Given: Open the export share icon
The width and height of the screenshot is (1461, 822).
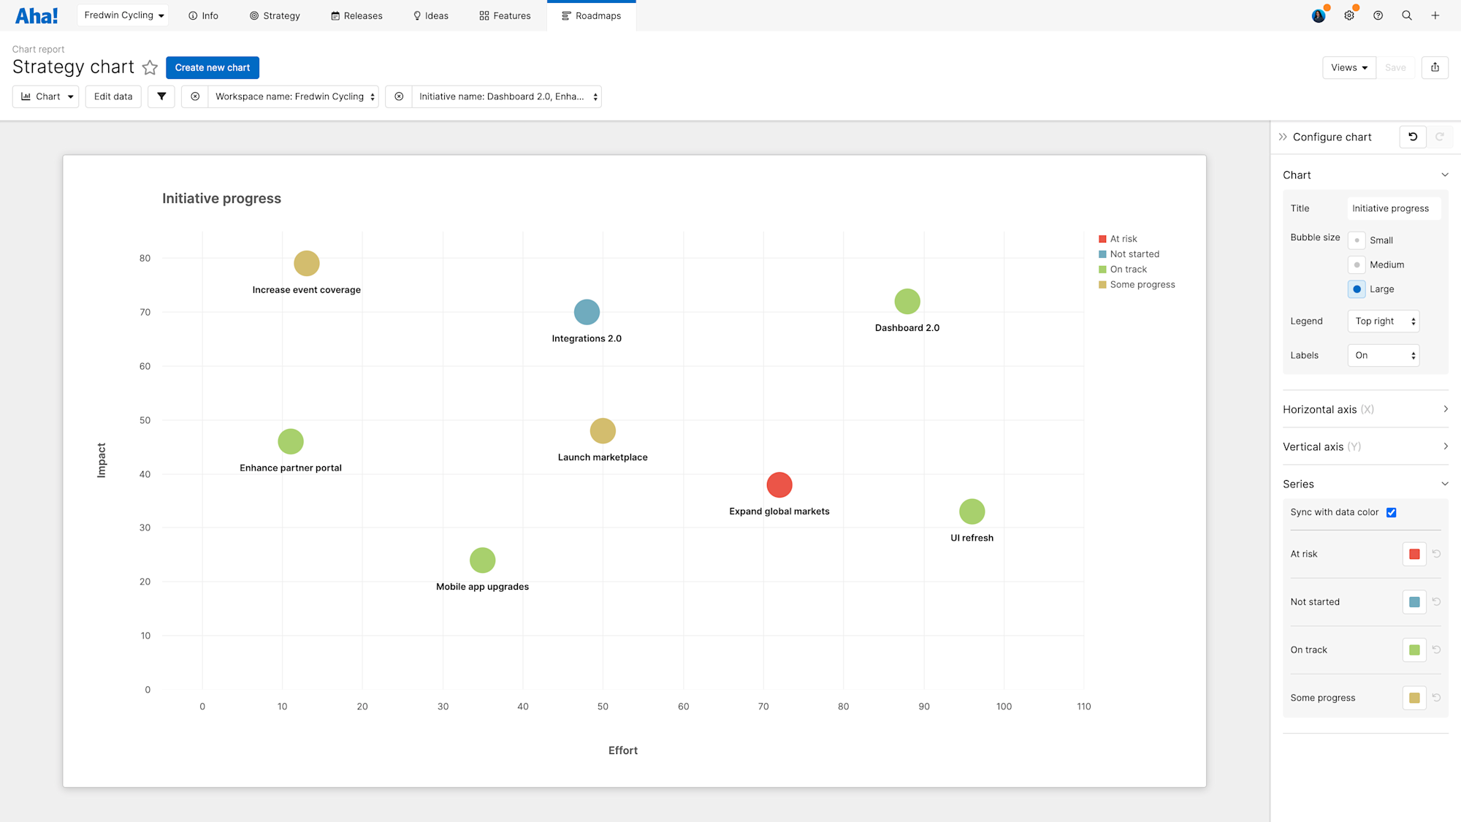Looking at the screenshot, I should tap(1435, 67).
